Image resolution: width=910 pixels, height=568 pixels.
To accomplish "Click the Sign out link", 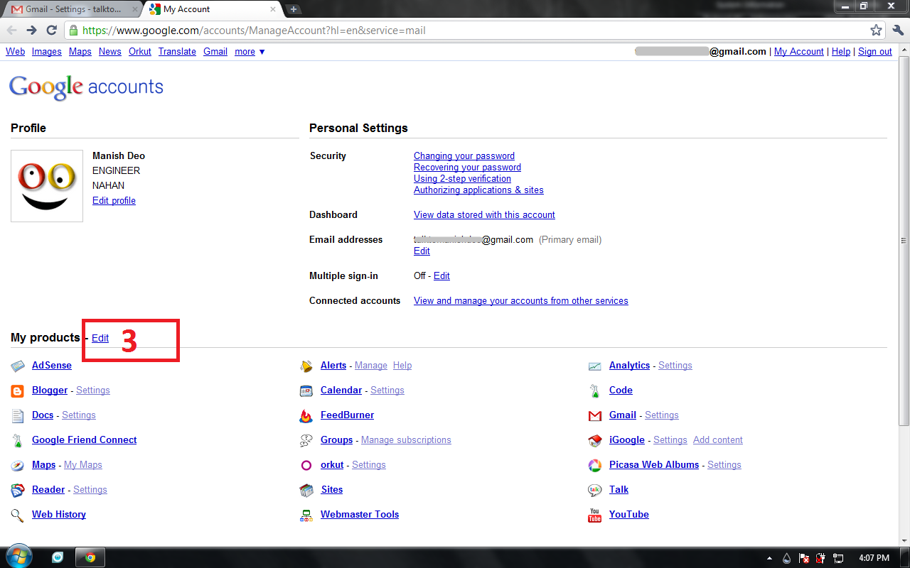I will coord(875,52).
